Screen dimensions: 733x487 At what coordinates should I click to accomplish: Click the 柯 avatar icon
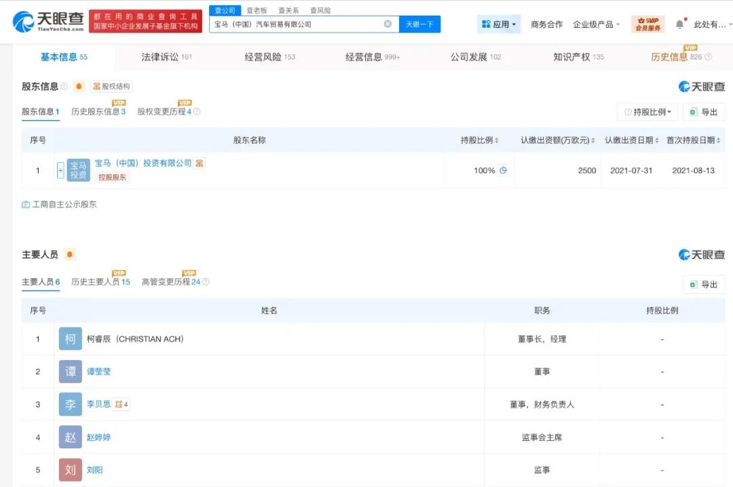[70, 339]
